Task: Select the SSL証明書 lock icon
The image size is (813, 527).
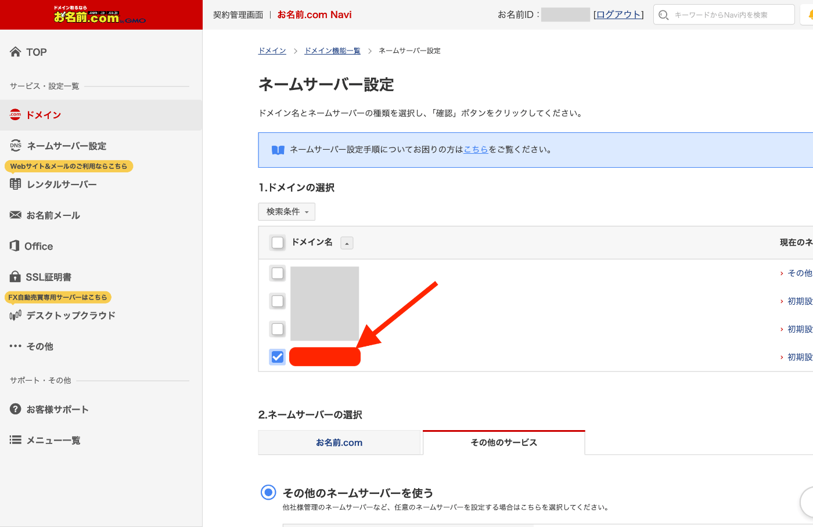Action: pos(15,277)
